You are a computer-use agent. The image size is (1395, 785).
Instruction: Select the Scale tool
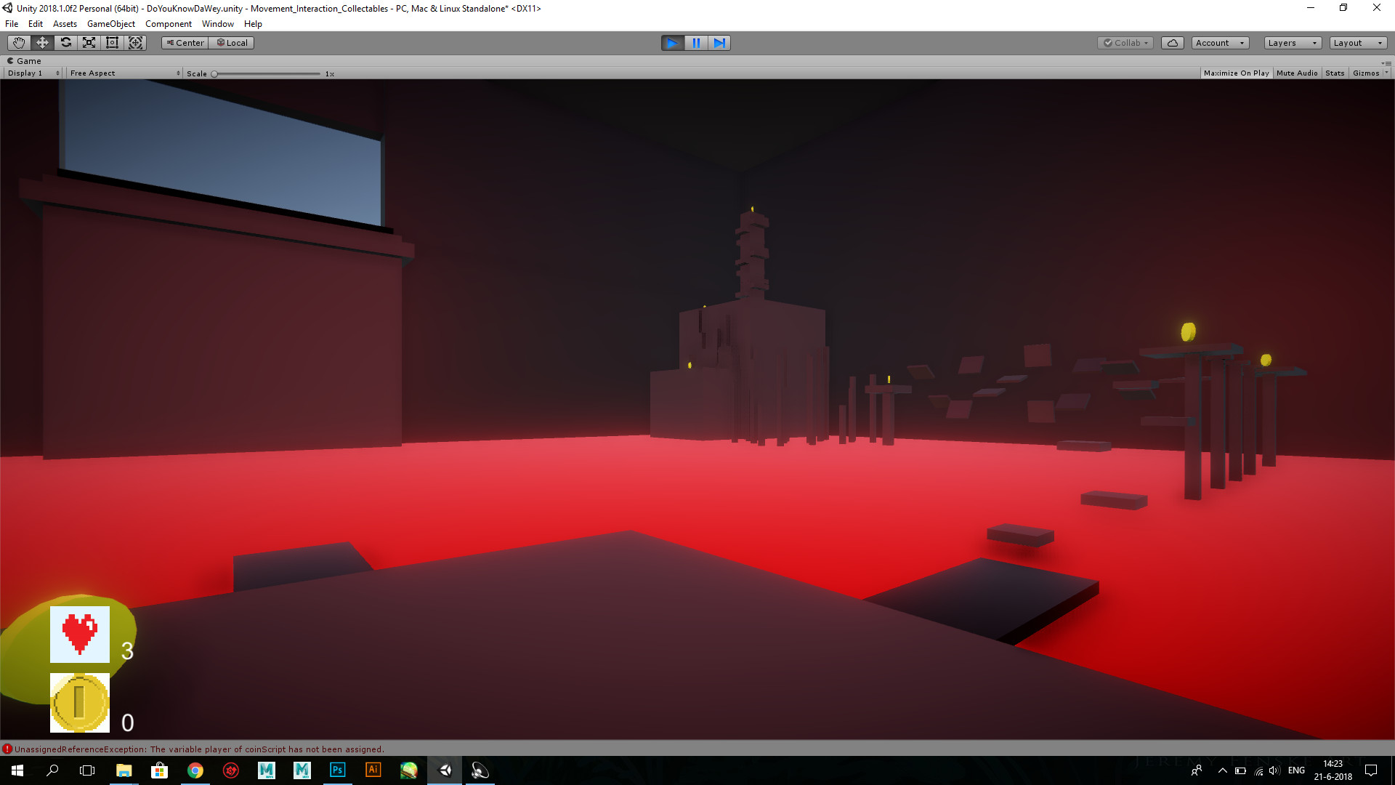click(89, 42)
